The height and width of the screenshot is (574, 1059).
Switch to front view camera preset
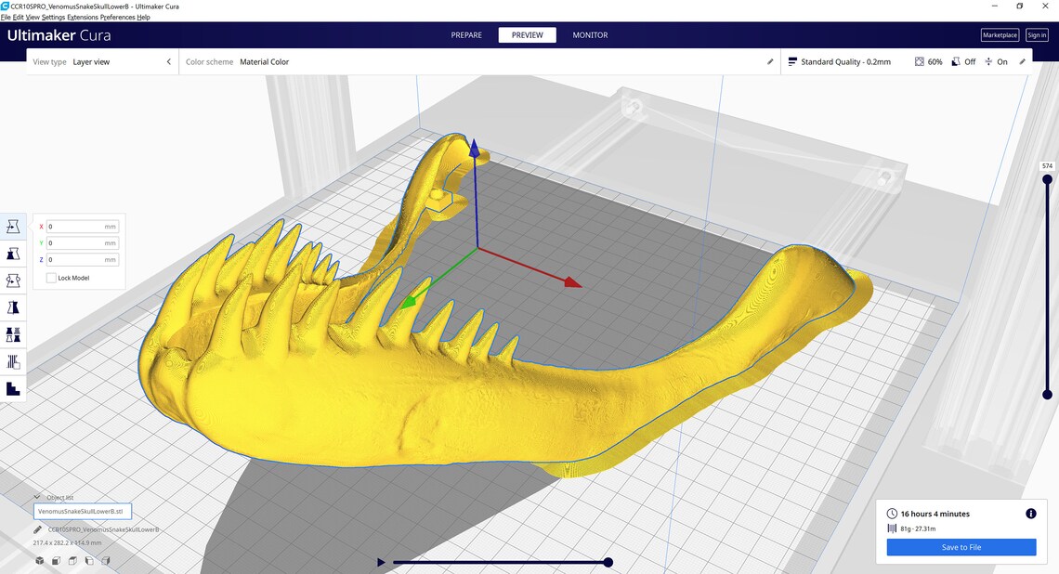pos(56,561)
